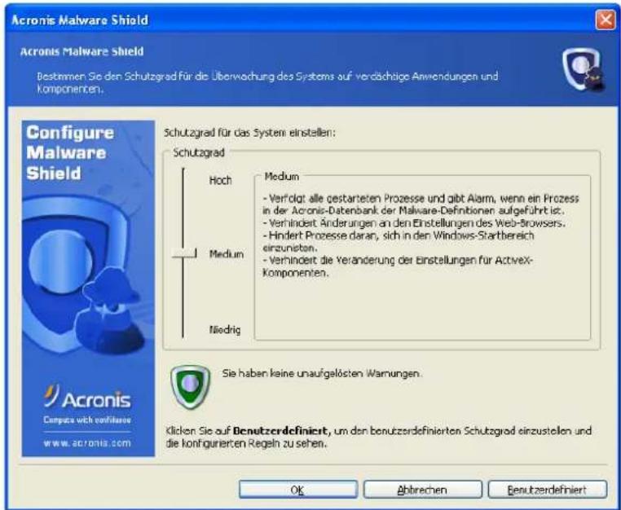Screen dimensions: 621x510
Task: Set protection level to Medium label
Action: (226, 254)
